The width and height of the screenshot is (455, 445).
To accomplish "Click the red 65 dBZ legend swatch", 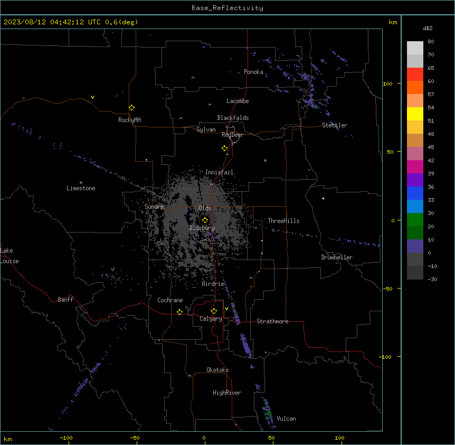I will tap(415, 75).
